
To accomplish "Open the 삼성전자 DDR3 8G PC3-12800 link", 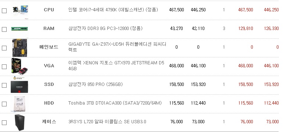I will 105,29.
